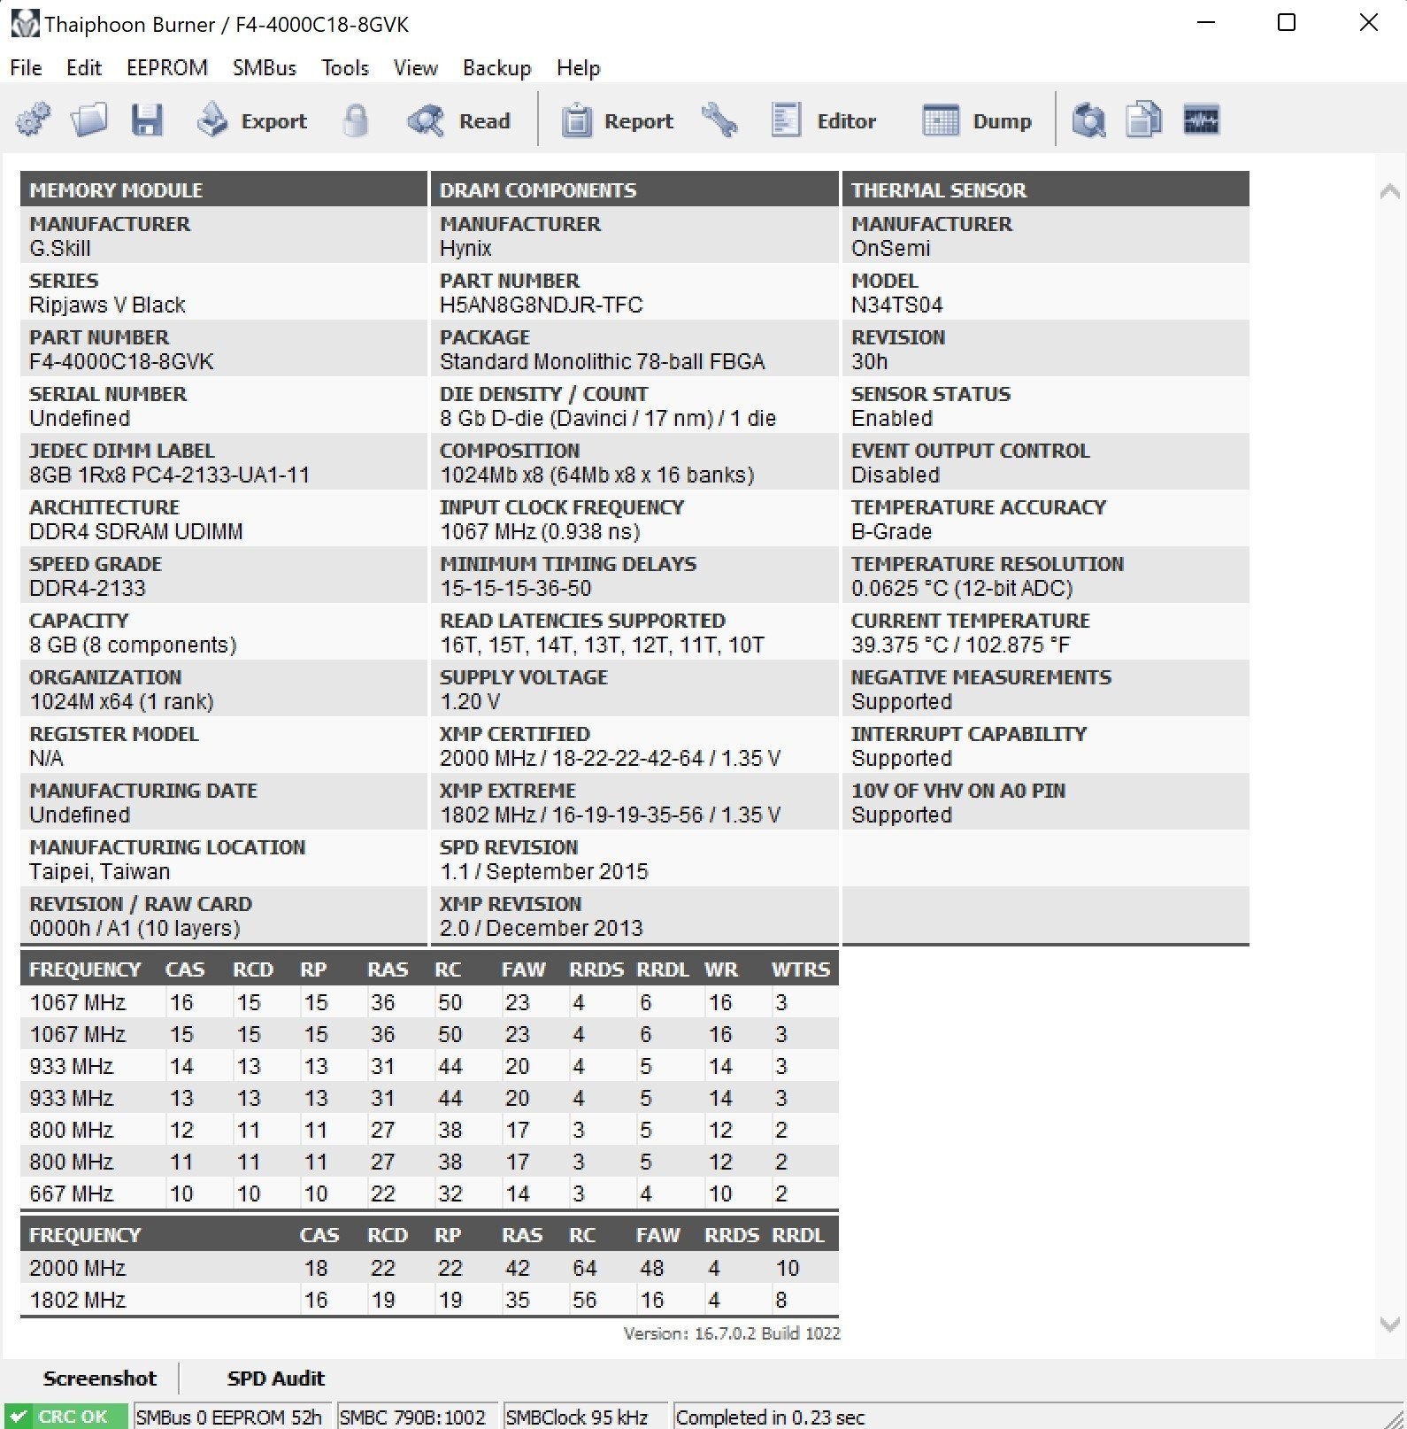The image size is (1407, 1429).
Task: Select minimum timing delays 15-15-15-36-50
Action: pos(516,588)
